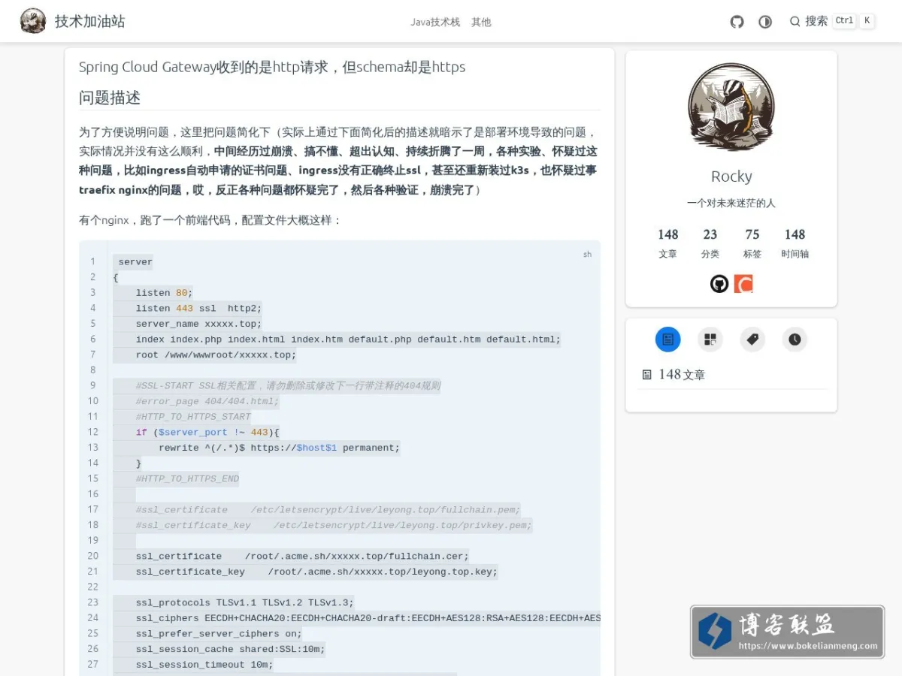Click the site logo avatar in header
902x676 pixels.
[33, 21]
